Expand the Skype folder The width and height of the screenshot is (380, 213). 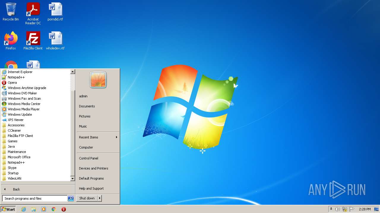36,168
